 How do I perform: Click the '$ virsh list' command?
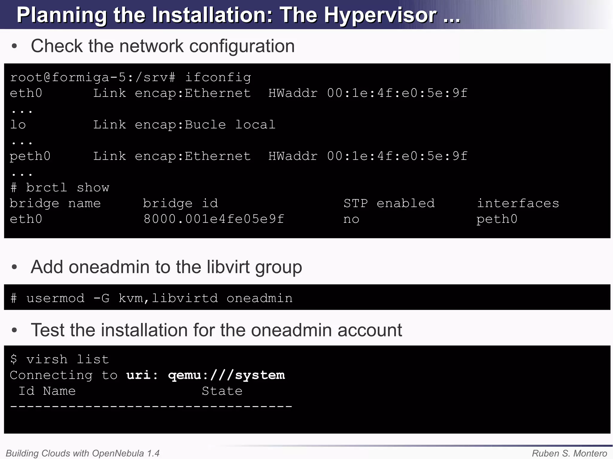point(60,359)
